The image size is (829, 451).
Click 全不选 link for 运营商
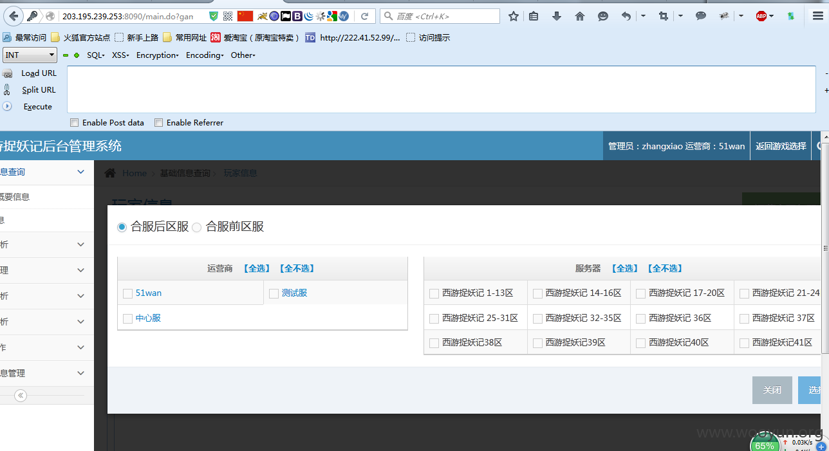point(297,268)
